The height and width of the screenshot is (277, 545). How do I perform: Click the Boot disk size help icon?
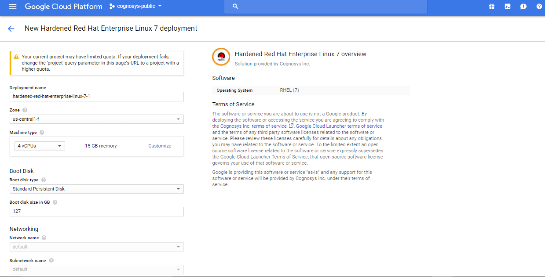[x=55, y=202]
